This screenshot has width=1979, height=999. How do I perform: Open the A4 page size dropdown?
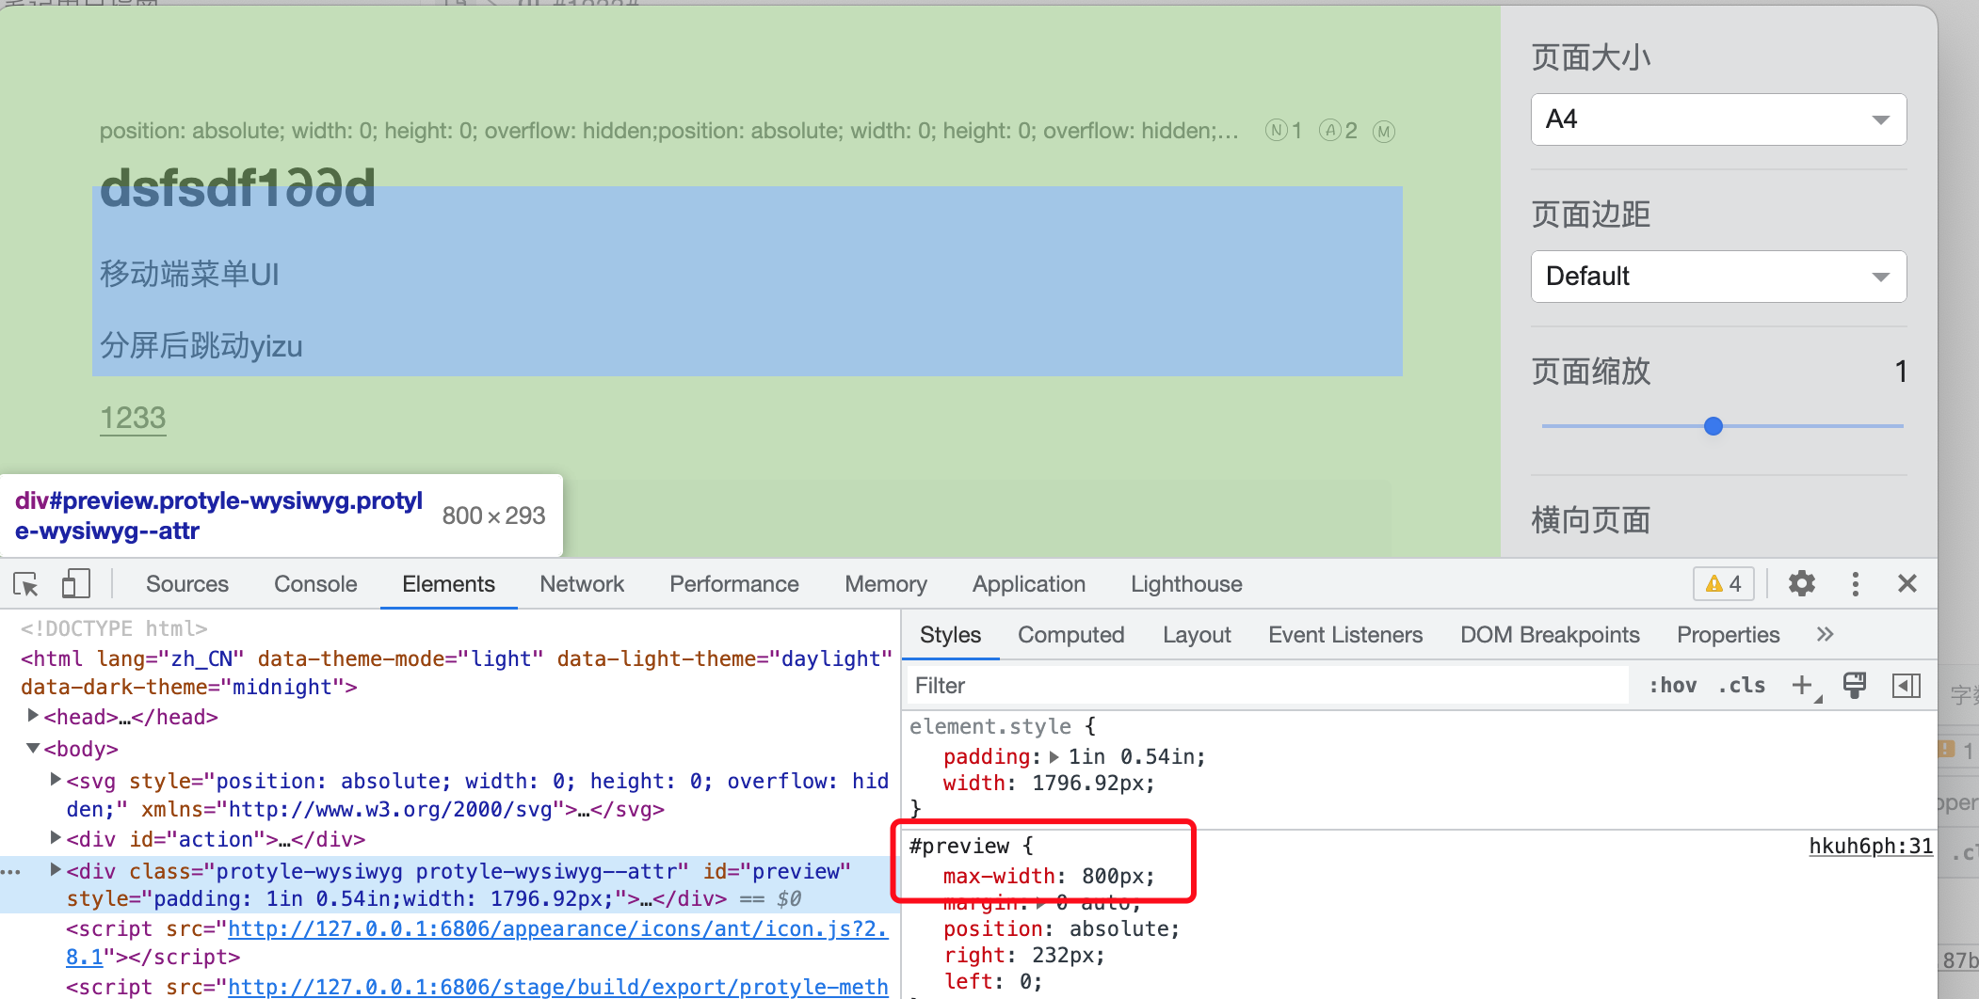[x=1718, y=119]
